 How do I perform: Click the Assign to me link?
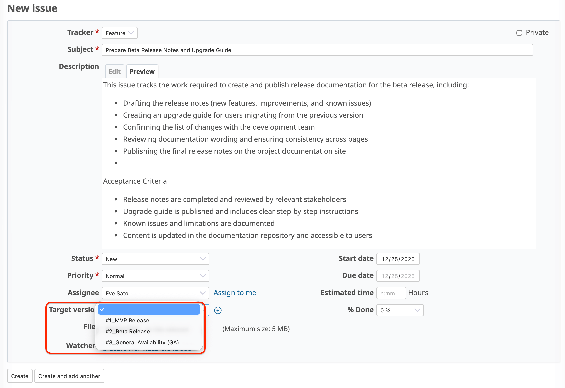pyautogui.click(x=235, y=293)
